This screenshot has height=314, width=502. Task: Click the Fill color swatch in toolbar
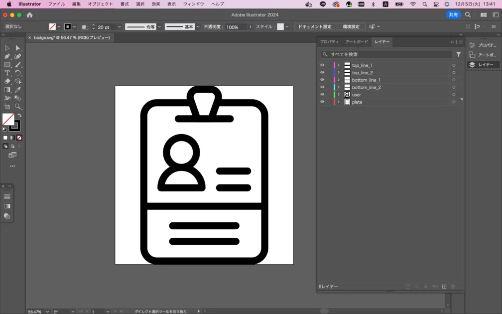click(x=8, y=119)
